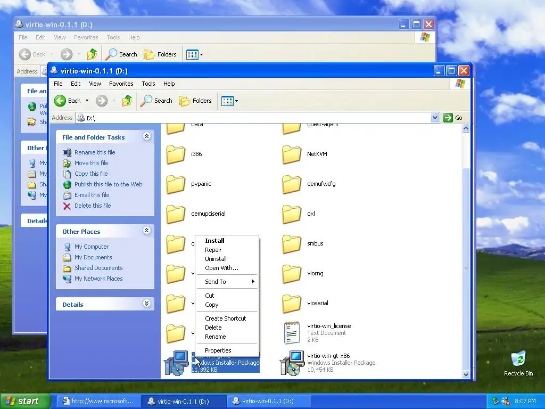Image resolution: width=545 pixels, height=409 pixels.
Task: Choose Repair from the context menu
Action: pos(227,250)
